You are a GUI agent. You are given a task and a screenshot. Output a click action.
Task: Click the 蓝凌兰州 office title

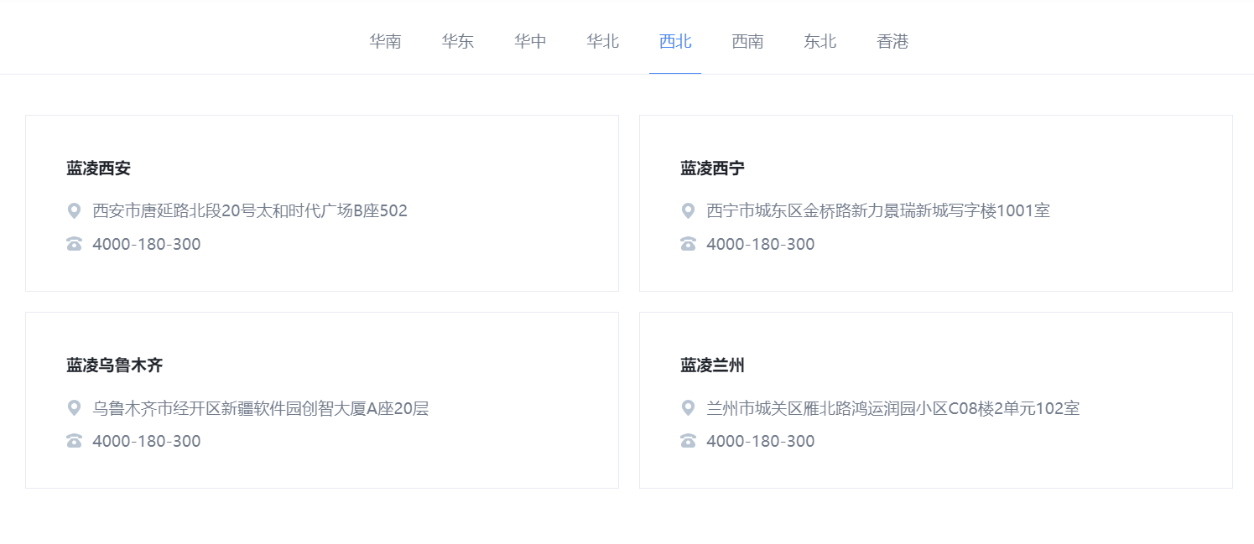(x=713, y=365)
